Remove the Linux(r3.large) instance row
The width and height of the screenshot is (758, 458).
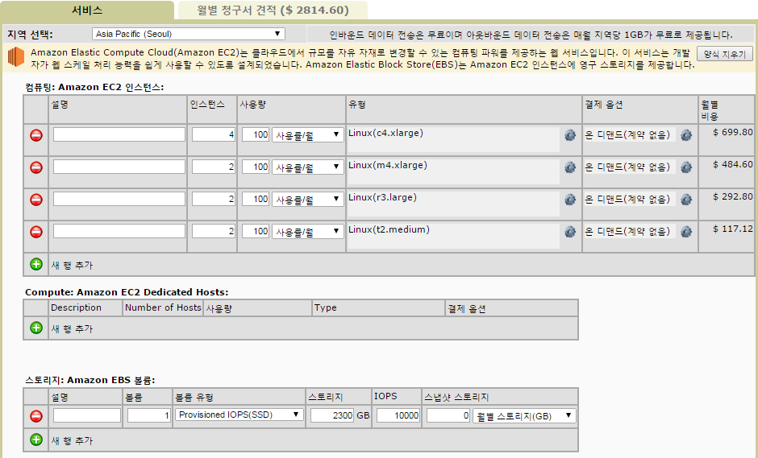36,200
